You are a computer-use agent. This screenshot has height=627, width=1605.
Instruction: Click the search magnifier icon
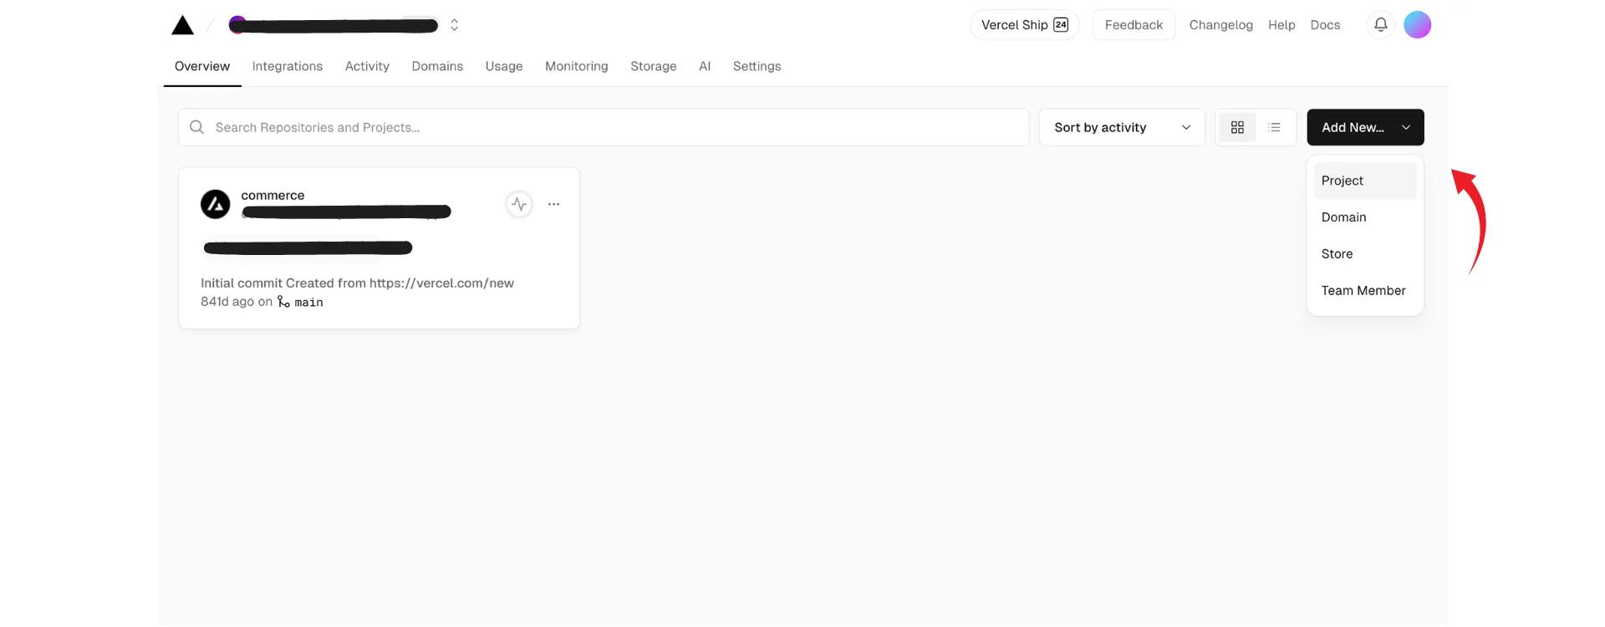(196, 127)
